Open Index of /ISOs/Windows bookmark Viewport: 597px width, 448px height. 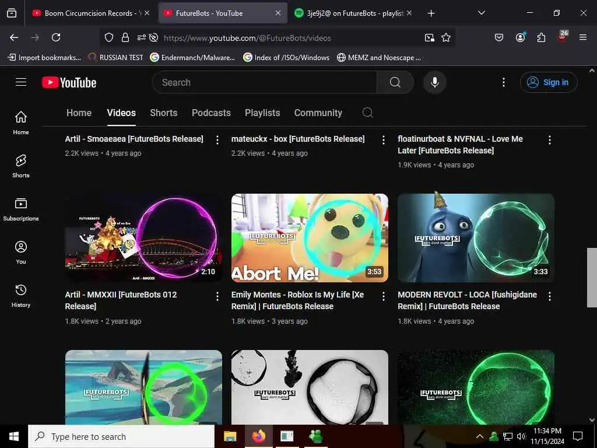(287, 58)
